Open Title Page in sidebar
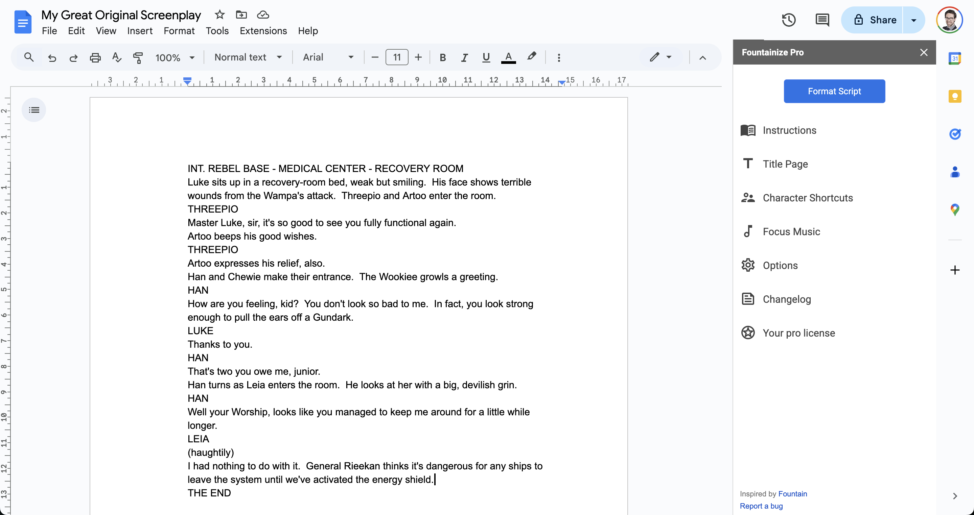 (774, 164)
